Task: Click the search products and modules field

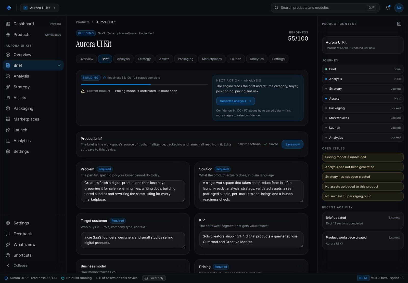Action: 325,8
